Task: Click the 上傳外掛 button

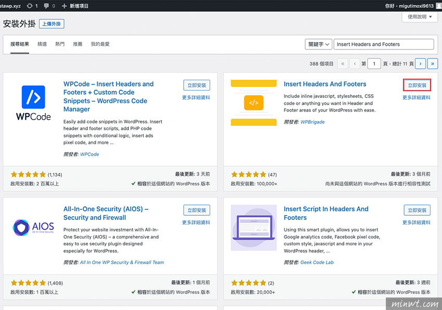Action: [51, 24]
